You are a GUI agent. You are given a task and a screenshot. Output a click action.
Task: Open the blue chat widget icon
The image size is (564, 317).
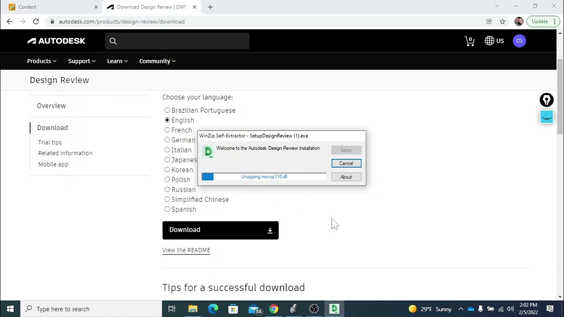(x=546, y=117)
